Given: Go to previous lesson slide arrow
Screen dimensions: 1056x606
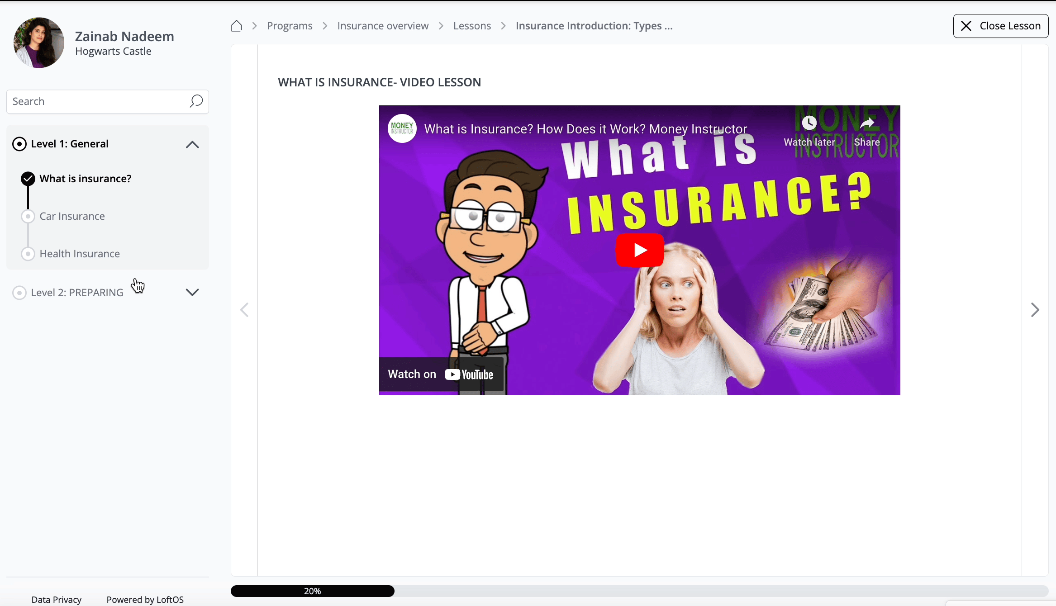Looking at the screenshot, I should point(244,310).
